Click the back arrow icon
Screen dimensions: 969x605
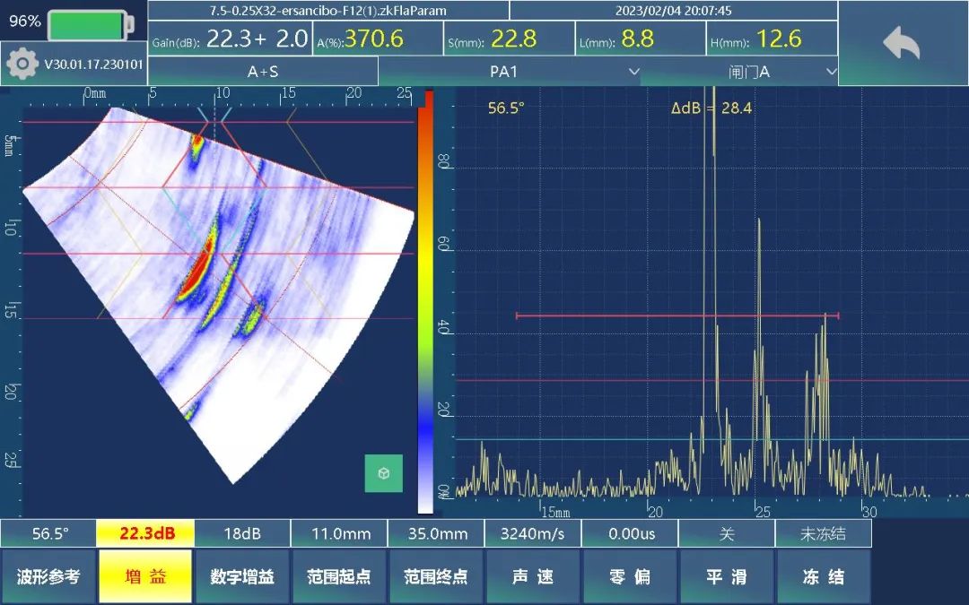point(901,43)
